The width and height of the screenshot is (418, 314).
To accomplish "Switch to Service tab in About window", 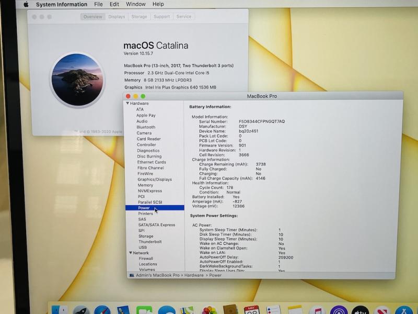I will click(x=184, y=17).
